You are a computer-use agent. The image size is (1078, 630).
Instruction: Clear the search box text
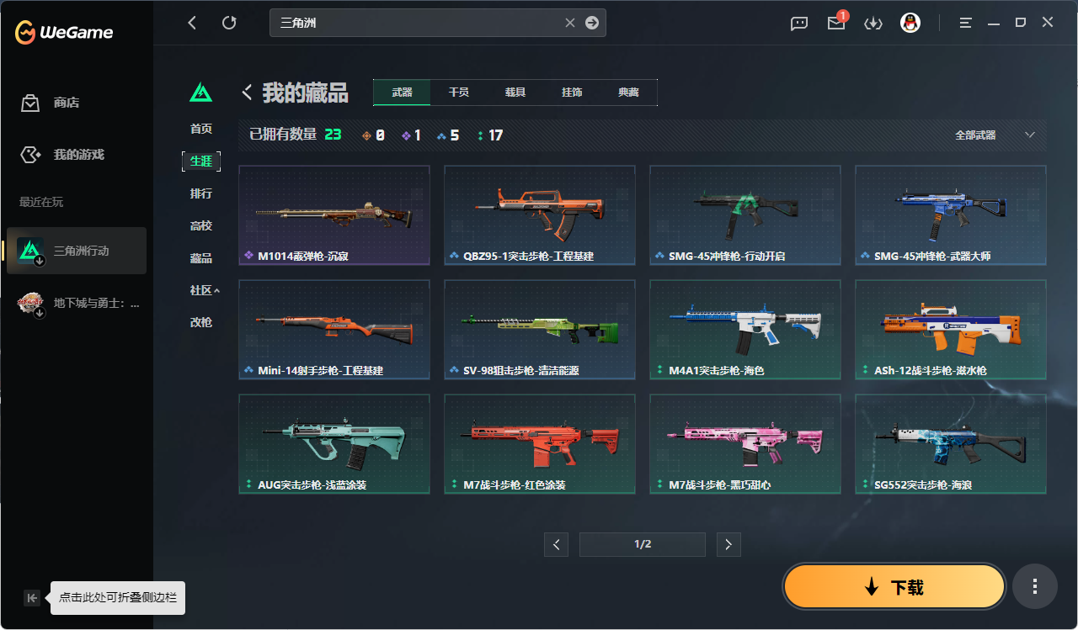click(x=570, y=24)
